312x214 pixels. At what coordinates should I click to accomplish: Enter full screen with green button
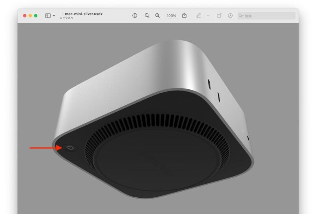pyautogui.click(x=36, y=15)
